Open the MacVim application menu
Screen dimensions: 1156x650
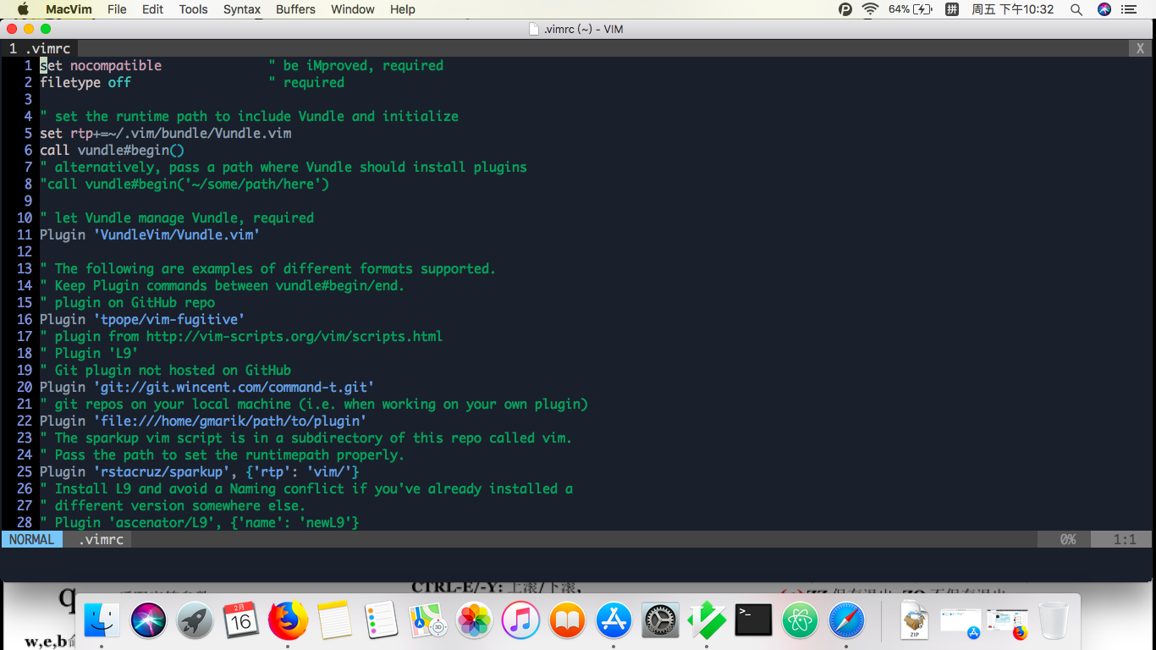[69, 9]
